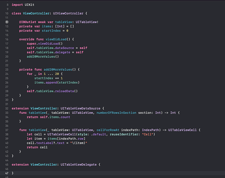The image size is (225, 178).
Task: Click the override keyword on line 16
Action: coord(27,39)
